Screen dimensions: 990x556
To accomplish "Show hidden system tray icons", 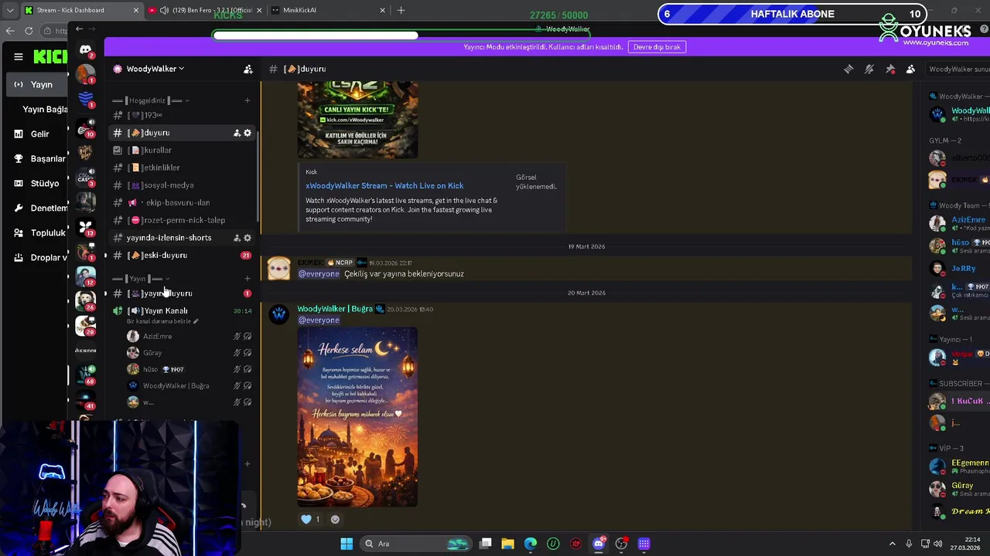I will 892,544.
